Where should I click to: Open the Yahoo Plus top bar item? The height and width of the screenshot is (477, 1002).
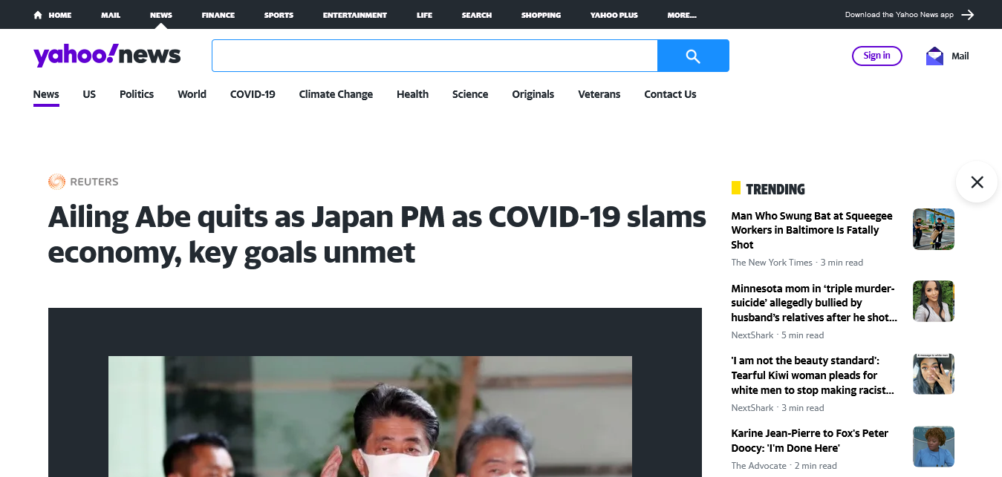tap(614, 15)
